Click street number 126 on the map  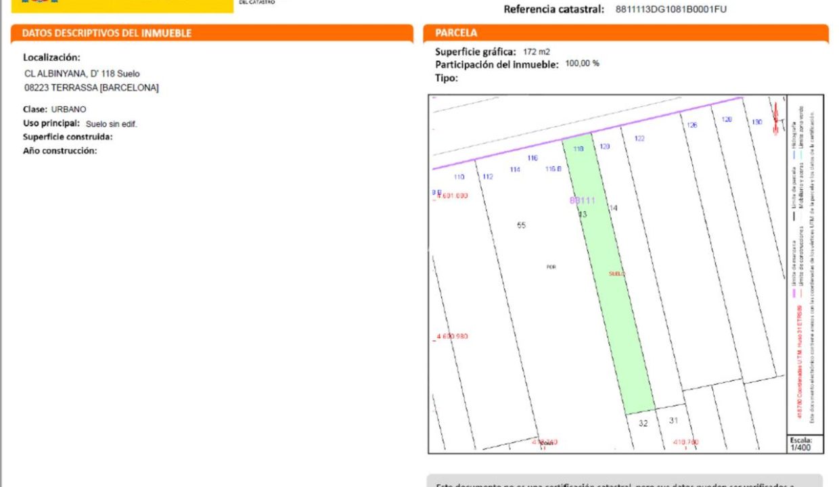point(691,125)
